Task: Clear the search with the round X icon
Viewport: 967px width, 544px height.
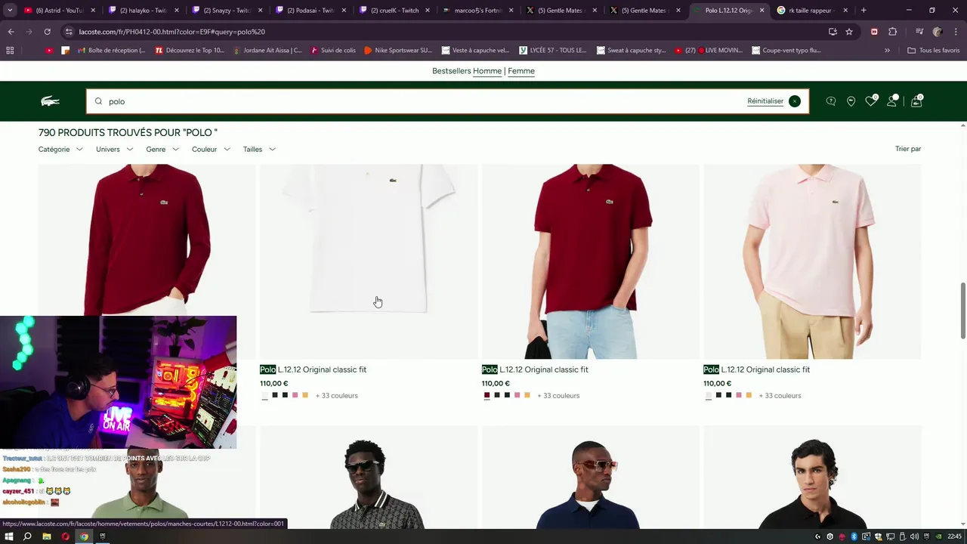Action: (x=794, y=101)
